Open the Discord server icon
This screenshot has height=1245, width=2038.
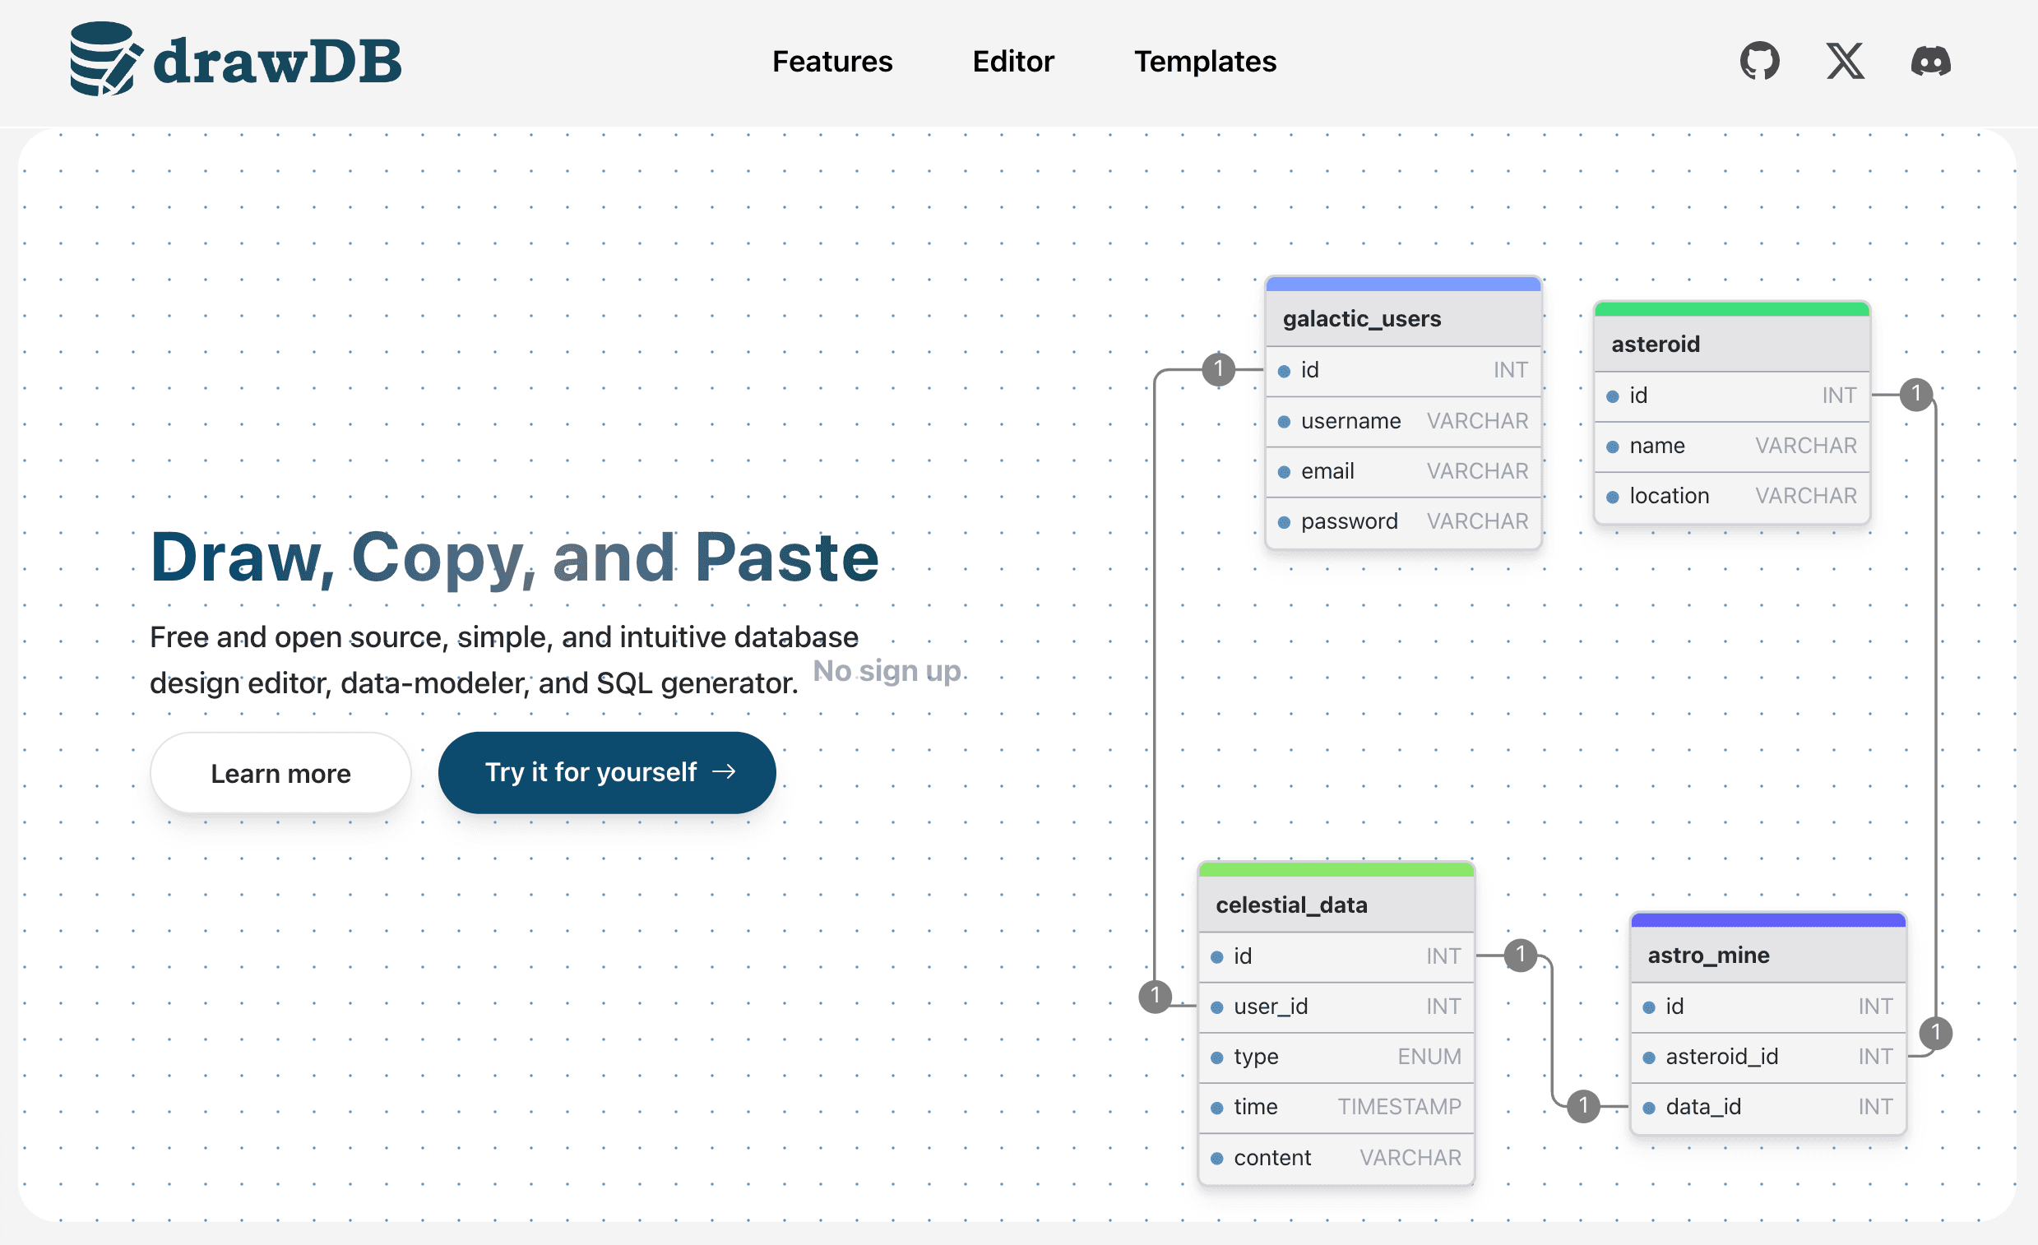click(x=1930, y=61)
